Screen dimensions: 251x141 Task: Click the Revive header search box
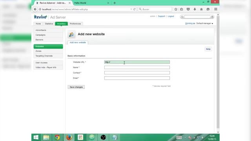pyautogui.click(x=197, y=16)
